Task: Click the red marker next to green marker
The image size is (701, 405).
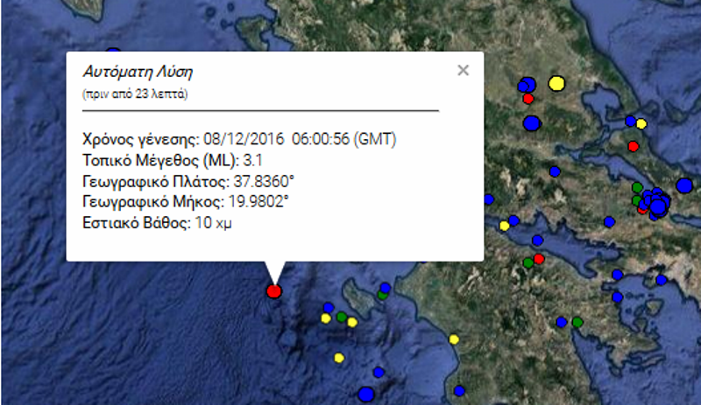Action: (539, 259)
